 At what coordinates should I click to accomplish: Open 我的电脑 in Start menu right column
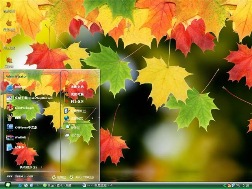74,94
